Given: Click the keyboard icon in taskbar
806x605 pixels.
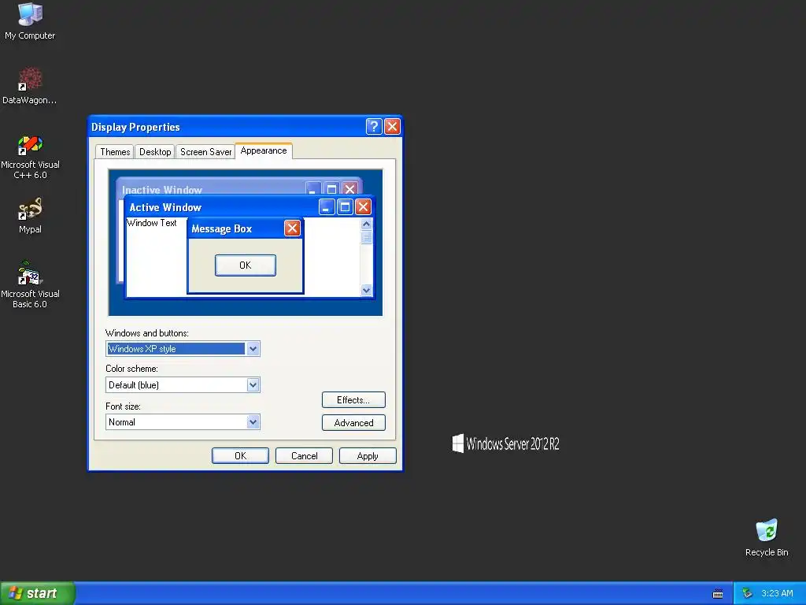Looking at the screenshot, I should [718, 594].
